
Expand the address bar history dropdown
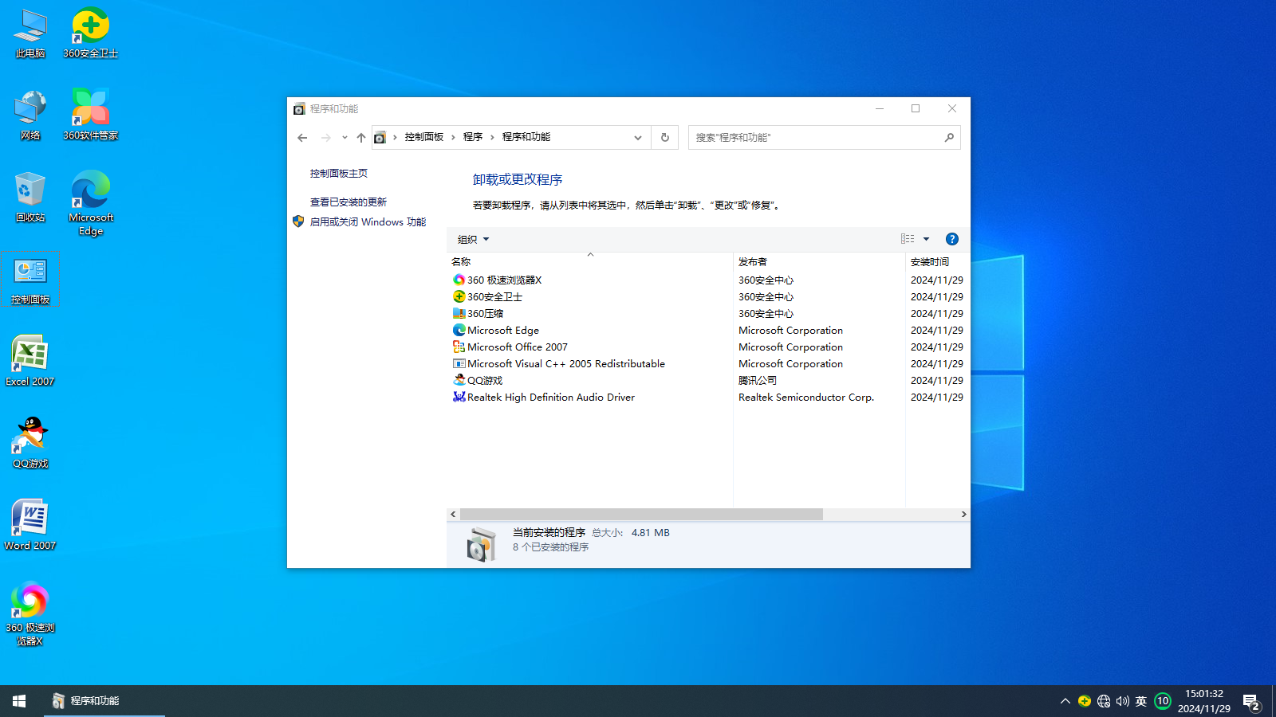point(638,137)
